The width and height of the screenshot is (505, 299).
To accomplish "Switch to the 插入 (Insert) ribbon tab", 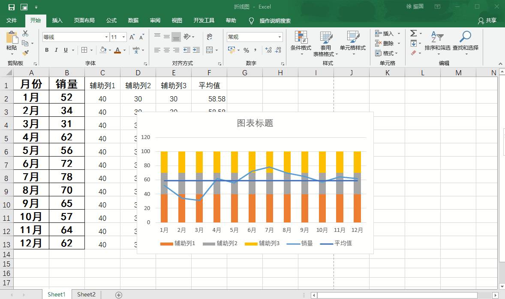I will coord(57,21).
